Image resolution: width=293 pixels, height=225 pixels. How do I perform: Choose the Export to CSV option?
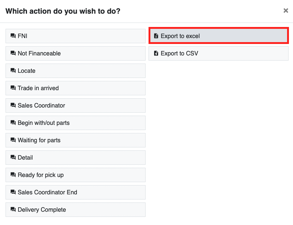pyautogui.click(x=219, y=53)
